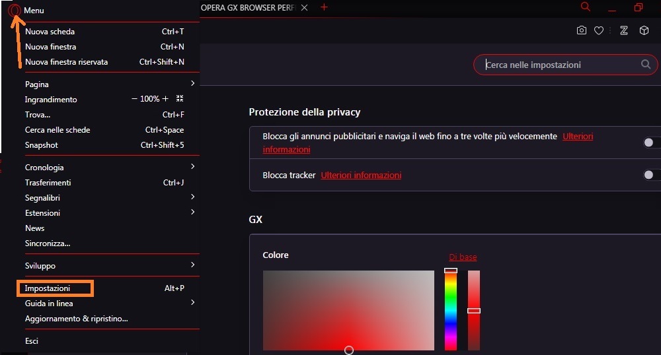Click the Menu label at top

click(x=34, y=11)
